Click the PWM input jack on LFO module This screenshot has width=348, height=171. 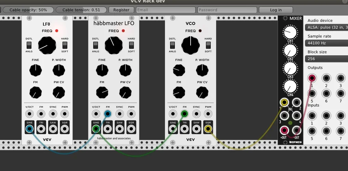click(x=65, y=114)
